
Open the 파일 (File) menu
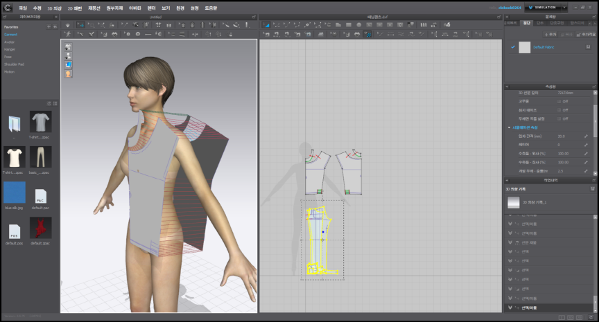(23, 8)
